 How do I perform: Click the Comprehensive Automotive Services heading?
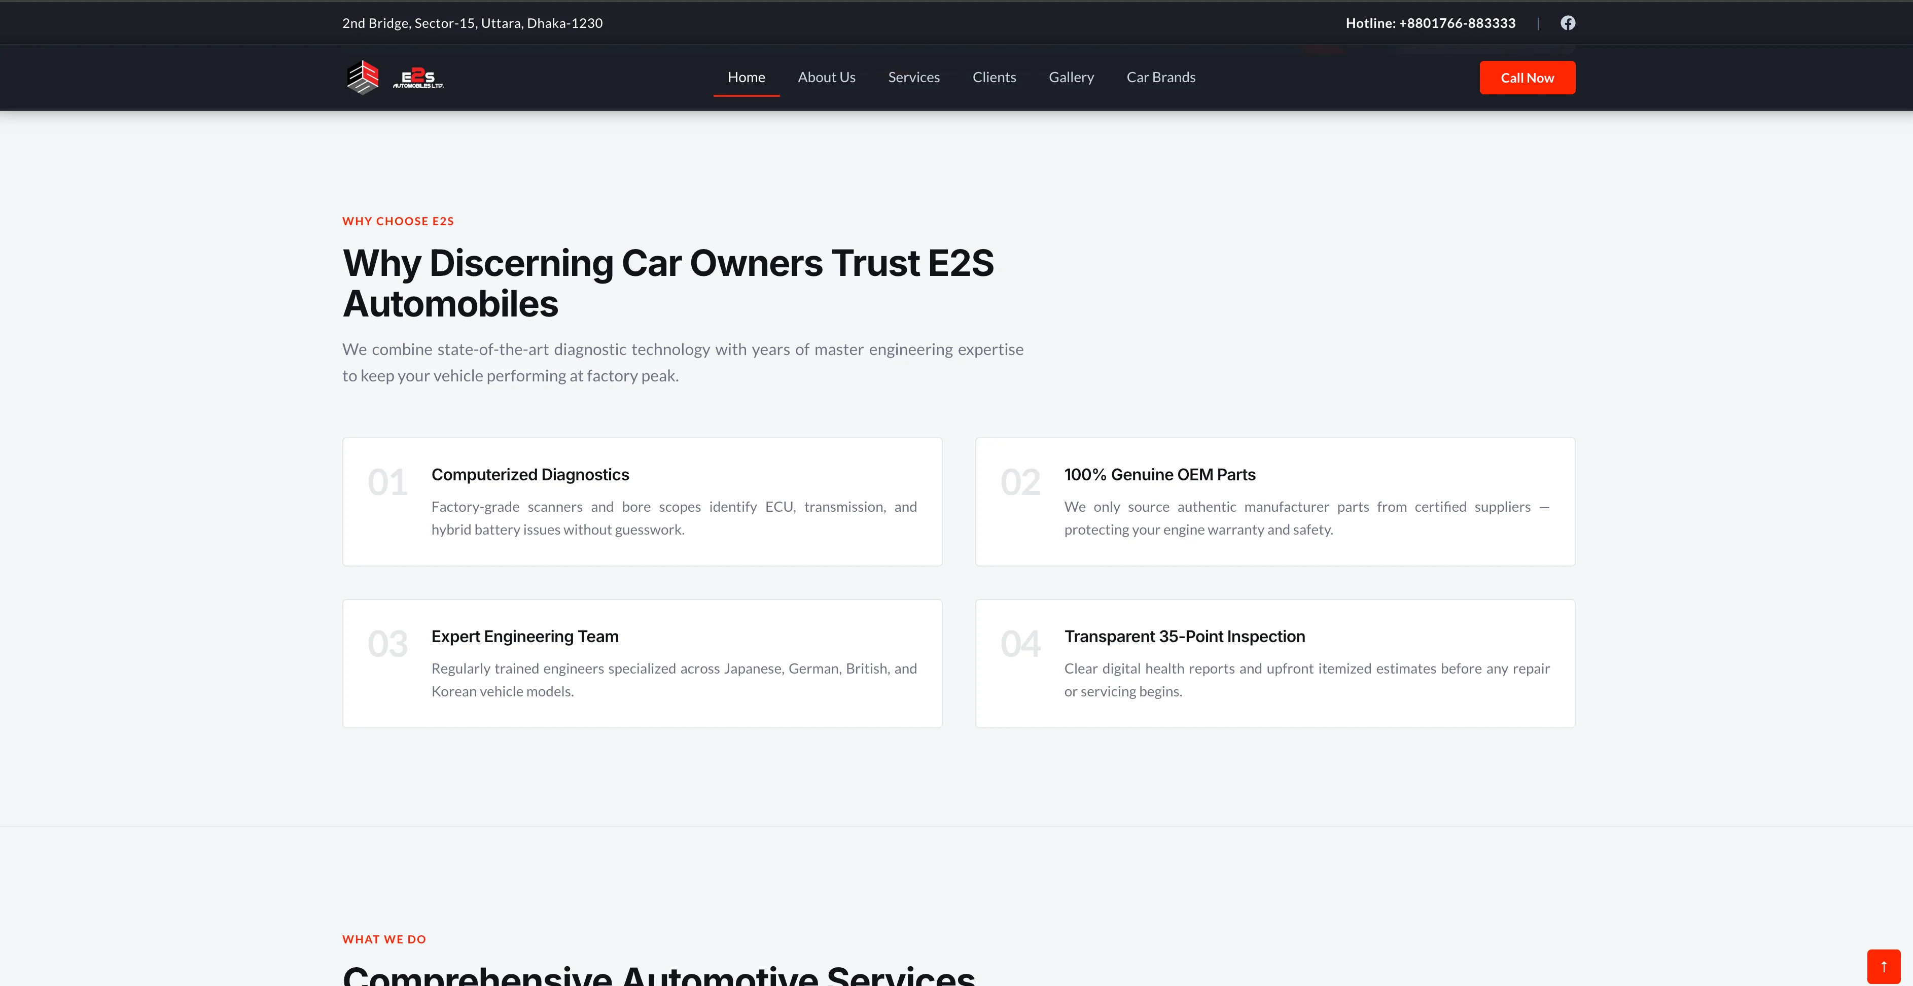click(659, 975)
